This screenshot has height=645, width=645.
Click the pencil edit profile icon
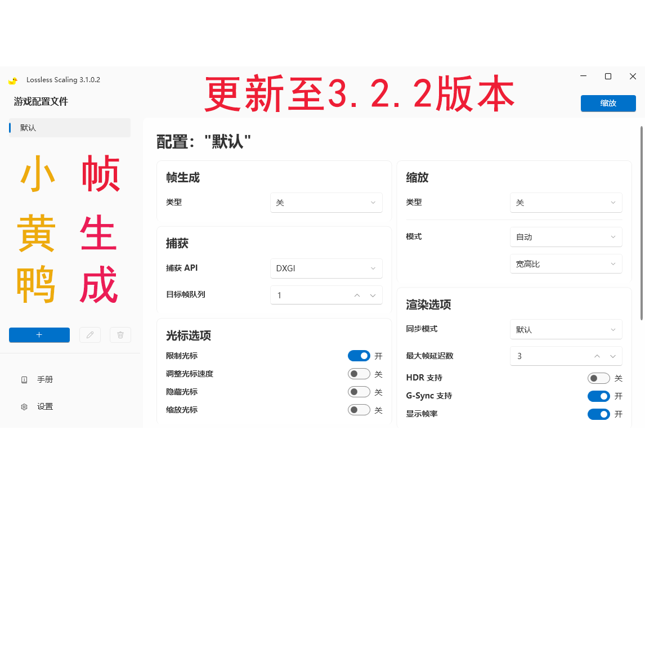click(90, 335)
